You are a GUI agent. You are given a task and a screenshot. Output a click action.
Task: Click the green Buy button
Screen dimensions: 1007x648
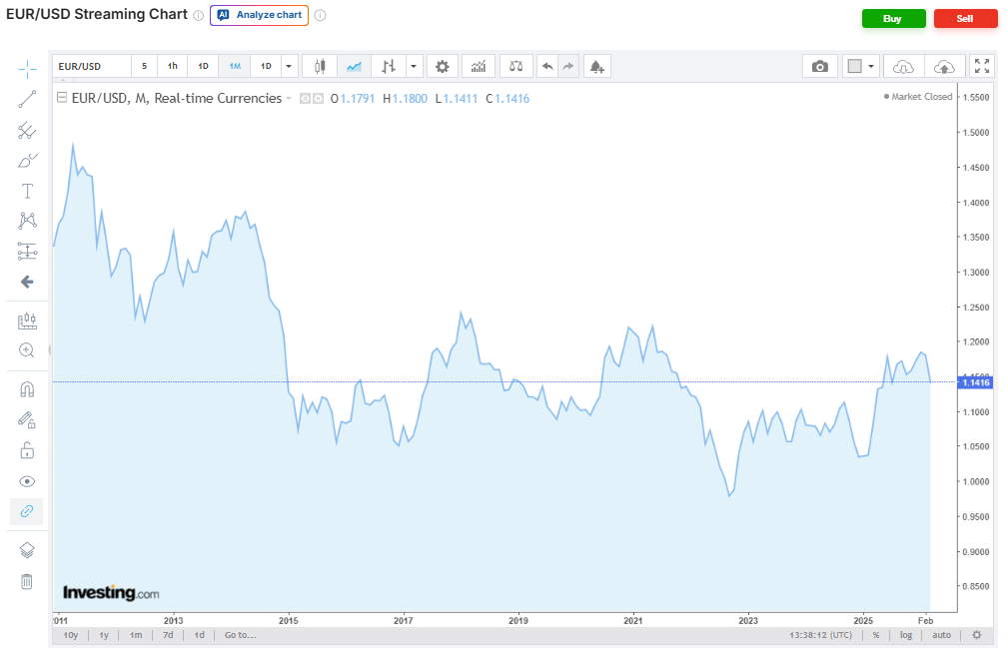coord(892,18)
